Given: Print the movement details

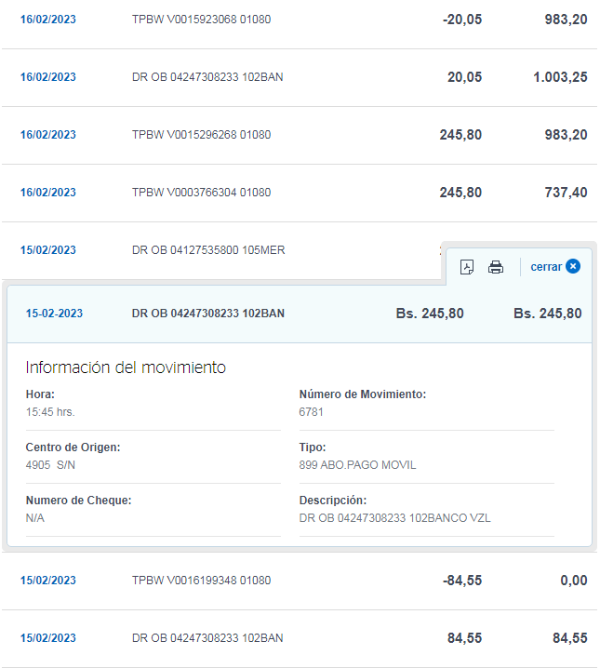Looking at the screenshot, I should coord(495,267).
